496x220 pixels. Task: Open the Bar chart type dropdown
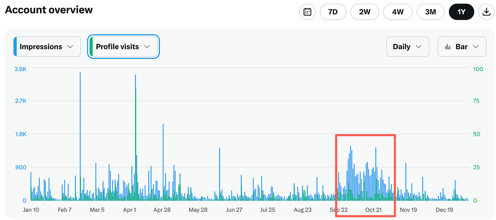click(462, 47)
